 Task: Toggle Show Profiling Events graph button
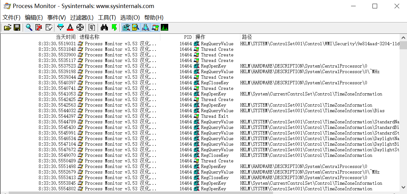click(x=164, y=28)
